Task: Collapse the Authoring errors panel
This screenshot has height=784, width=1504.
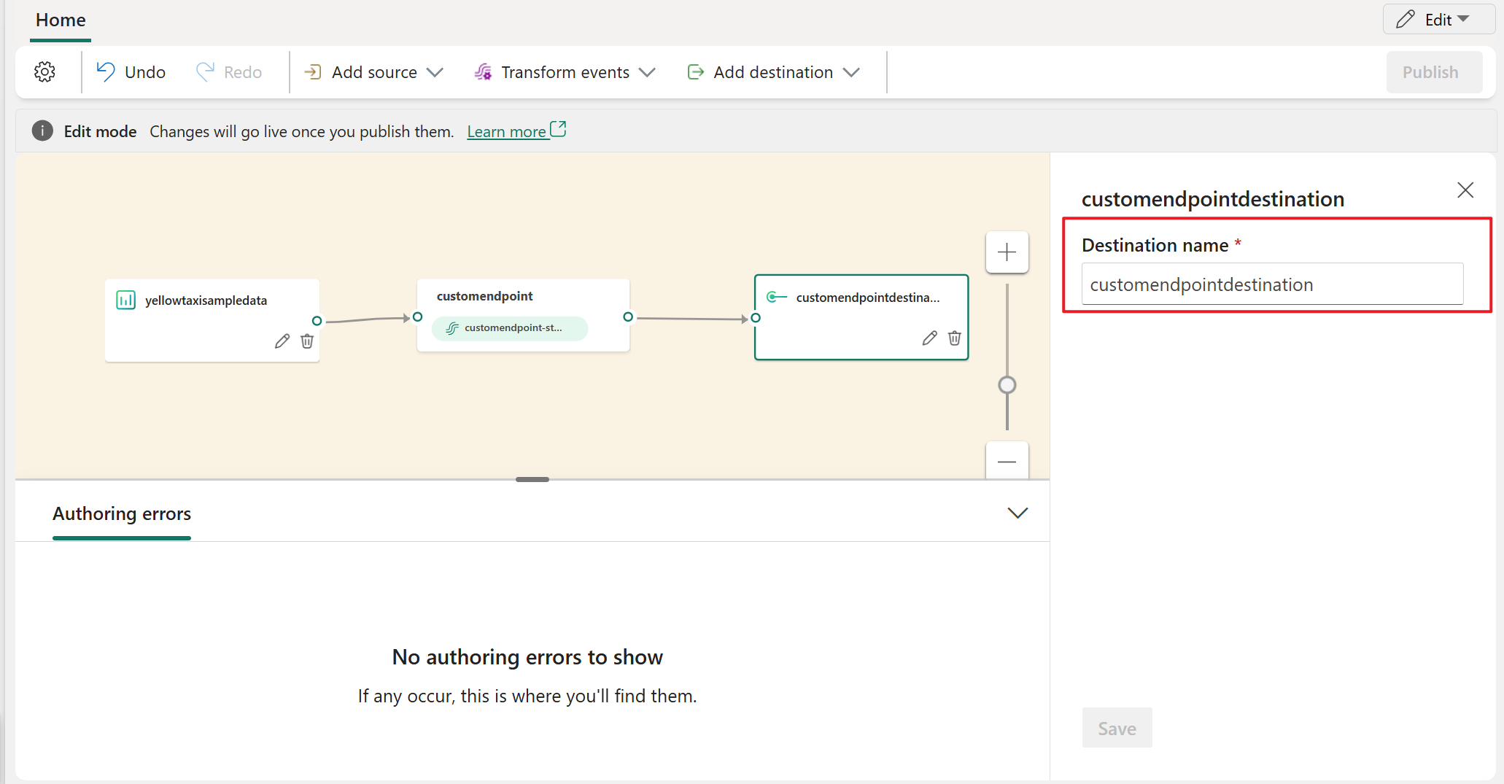Action: 1017,513
